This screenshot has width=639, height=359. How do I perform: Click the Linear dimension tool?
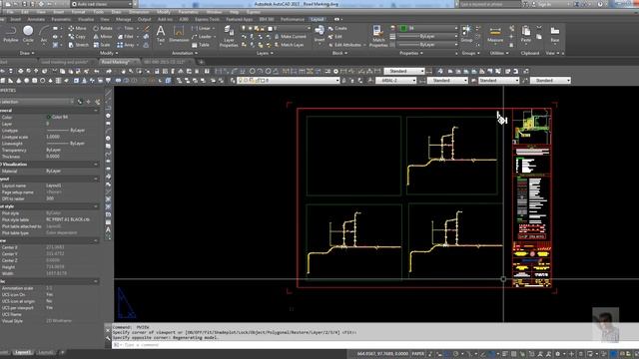201,28
